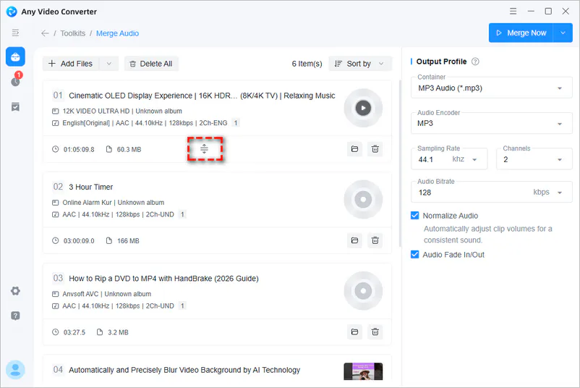Click the English[Original] AAC audio info line
Image resolution: width=580 pixels, height=388 pixels.
(x=145, y=123)
